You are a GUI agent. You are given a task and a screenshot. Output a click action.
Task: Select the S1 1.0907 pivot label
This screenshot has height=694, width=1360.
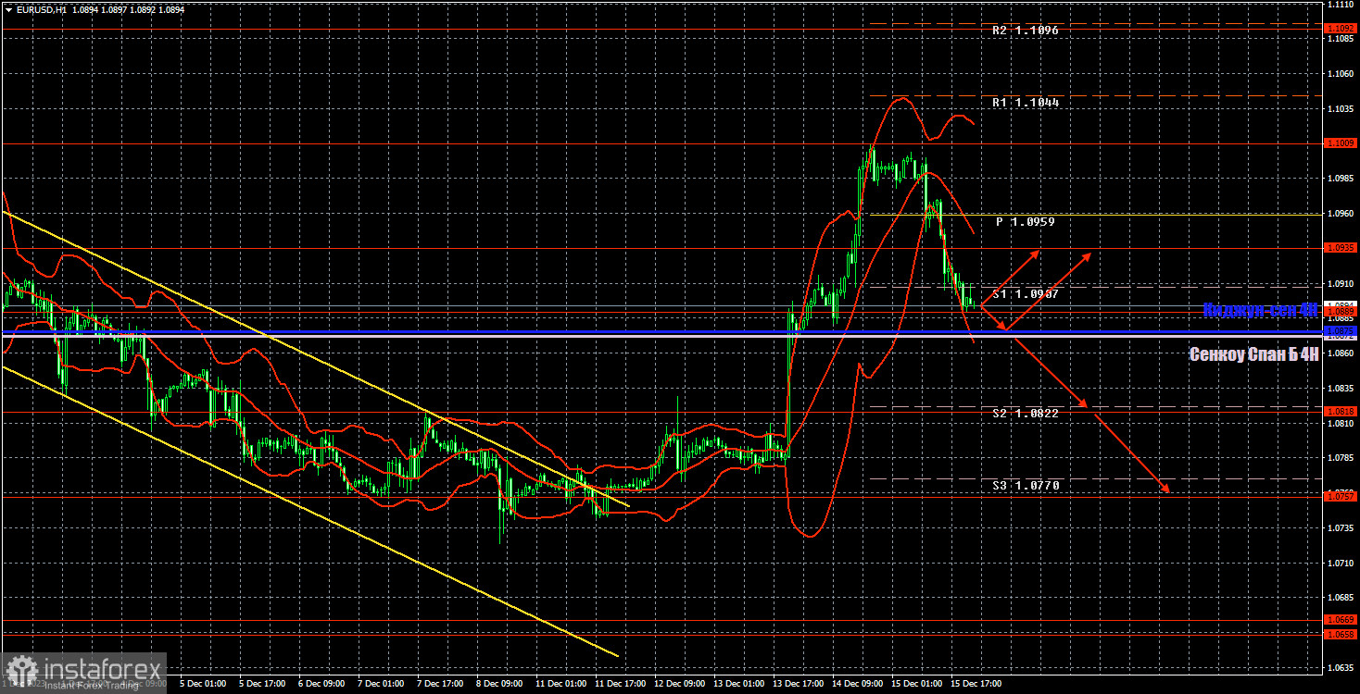[1026, 293]
